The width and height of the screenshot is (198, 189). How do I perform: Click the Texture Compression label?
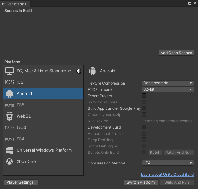click(106, 83)
